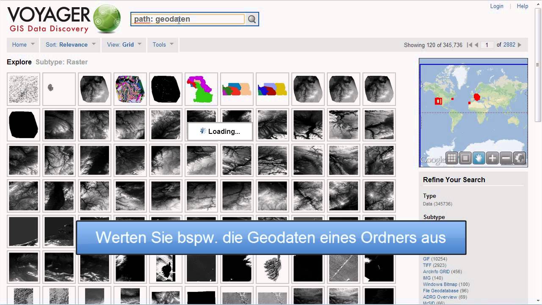Click the red rectangle marker over western USA
This screenshot has width=542, height=305.
(438, 101)
